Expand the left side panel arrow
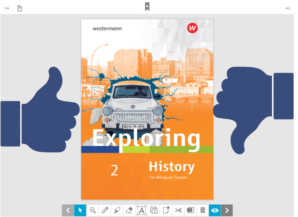This screenshot has width=298, height=217. click(7, 8)
